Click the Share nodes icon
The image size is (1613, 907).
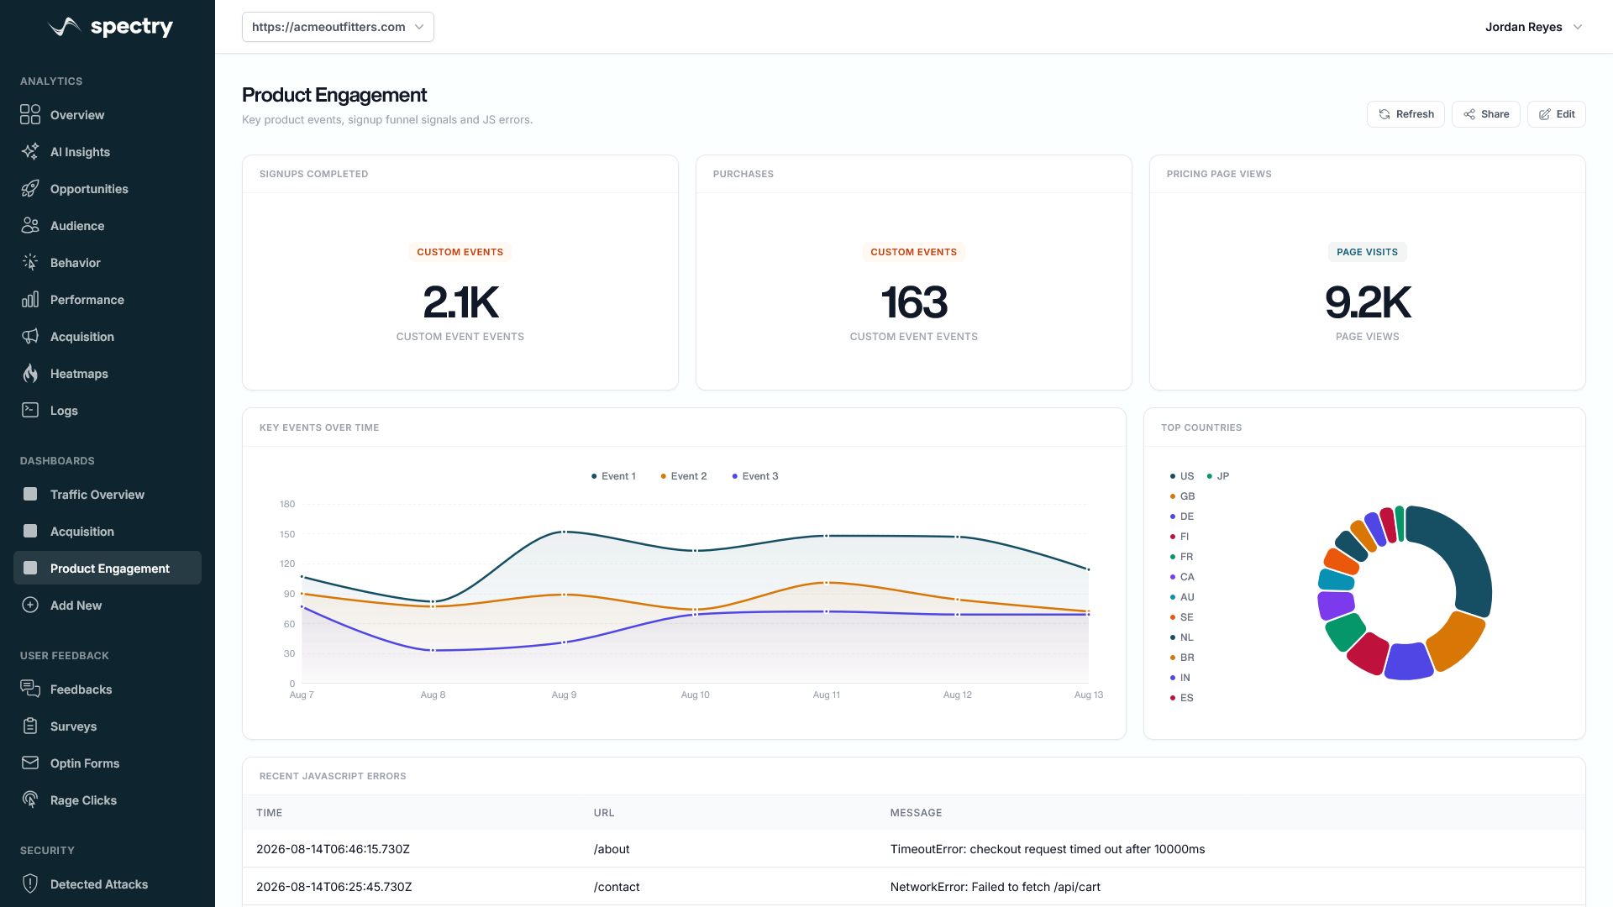coord(1469,114)
